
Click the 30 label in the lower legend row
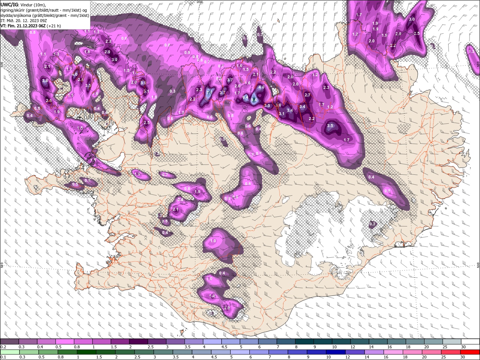(462, 357)
